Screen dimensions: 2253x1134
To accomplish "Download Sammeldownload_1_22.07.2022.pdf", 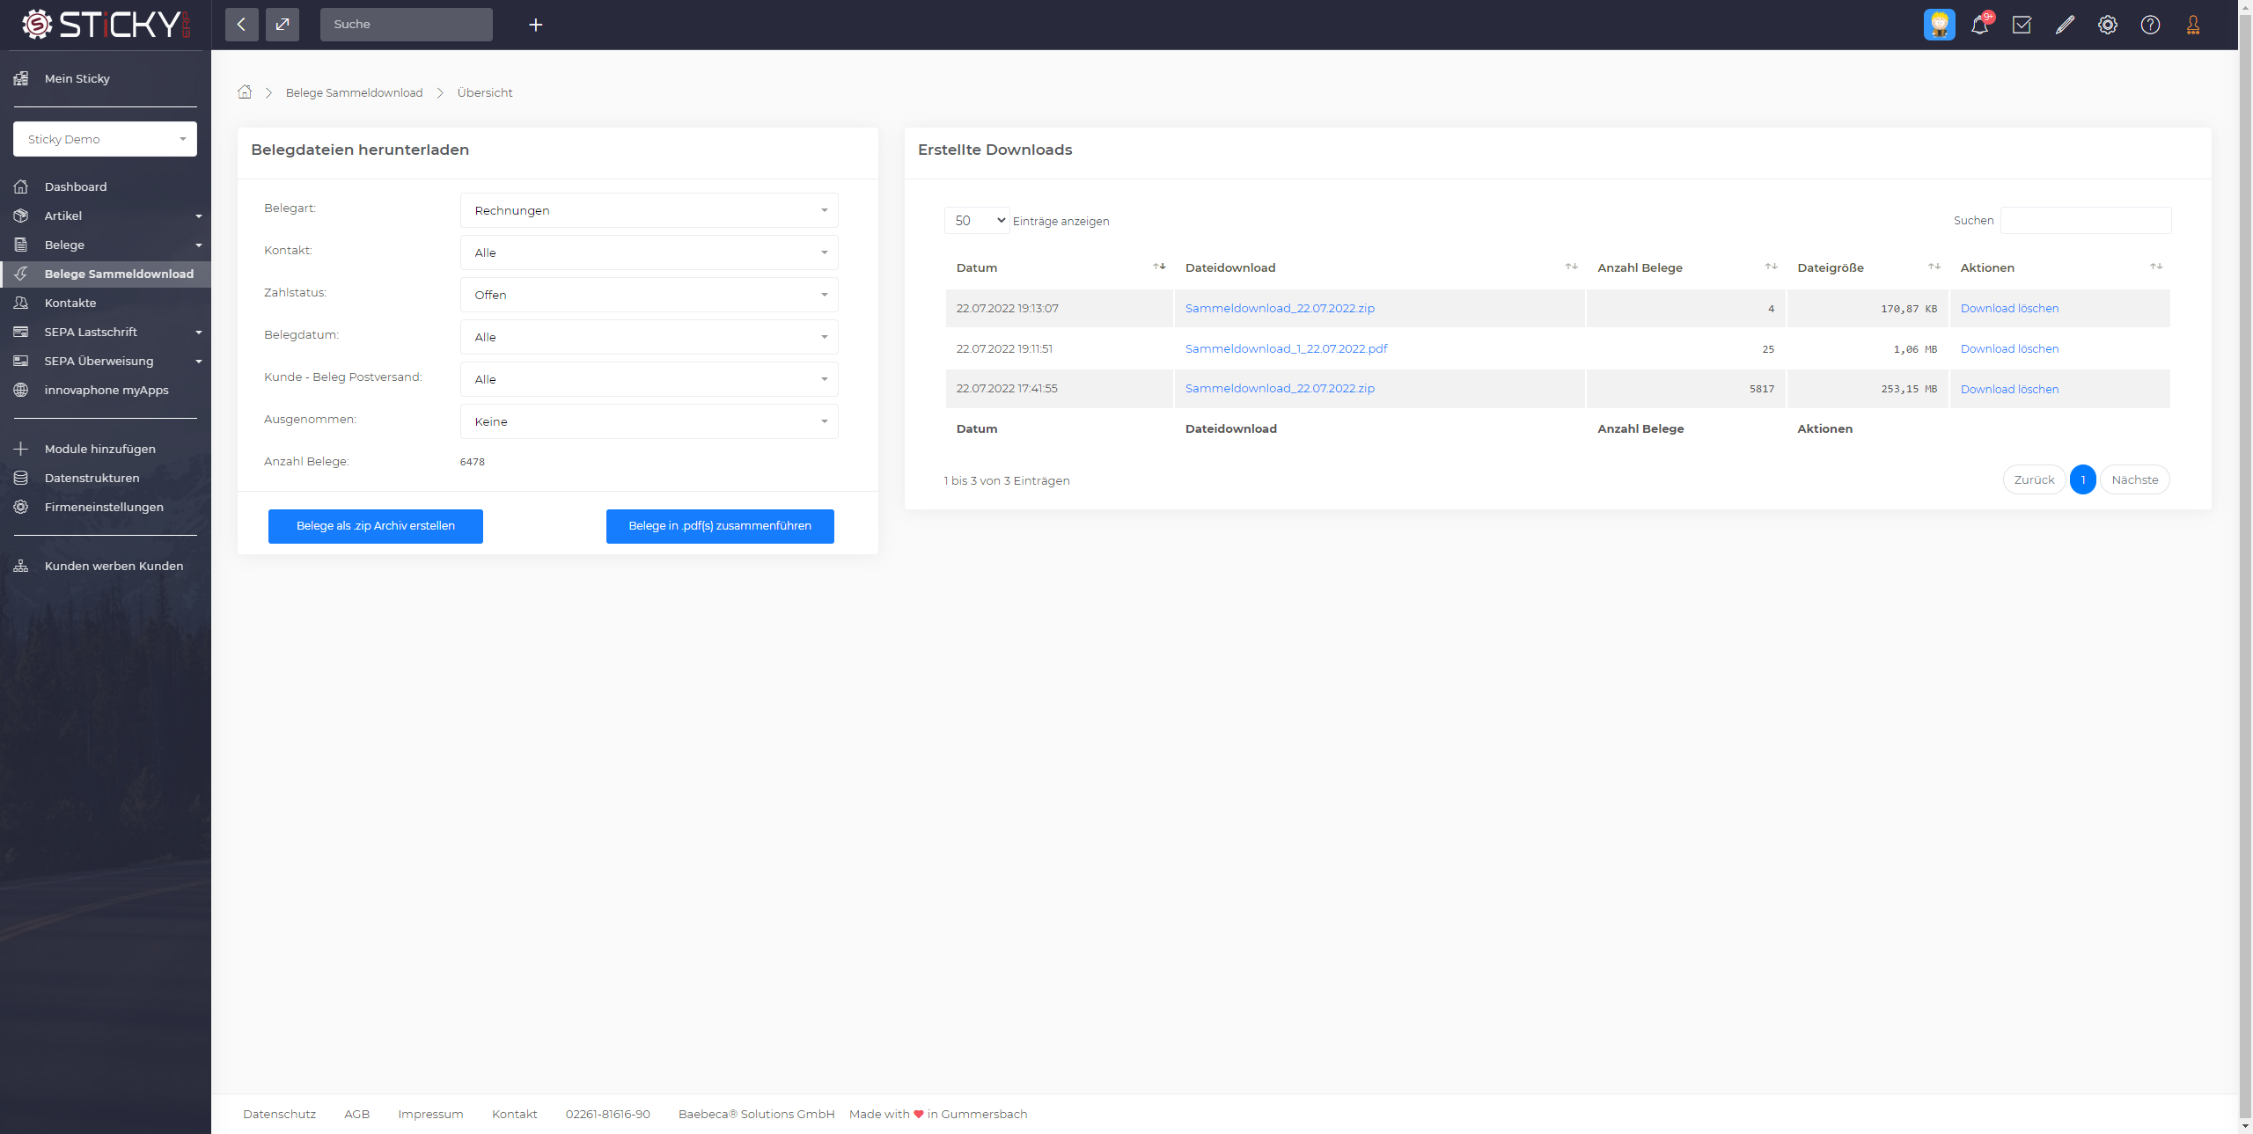I will pos(1286,348).
